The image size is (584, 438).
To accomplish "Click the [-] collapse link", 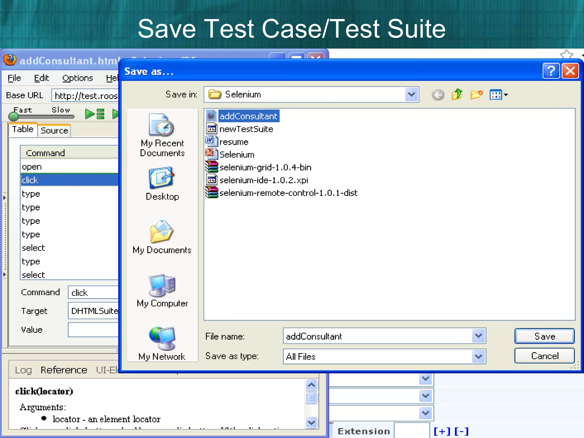I will (462, 431).
